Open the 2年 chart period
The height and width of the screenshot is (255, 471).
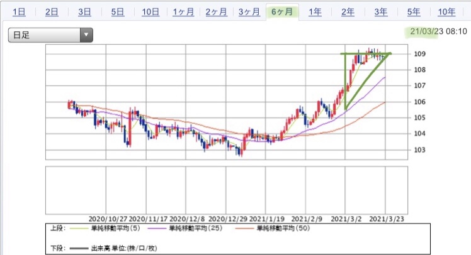348,12
